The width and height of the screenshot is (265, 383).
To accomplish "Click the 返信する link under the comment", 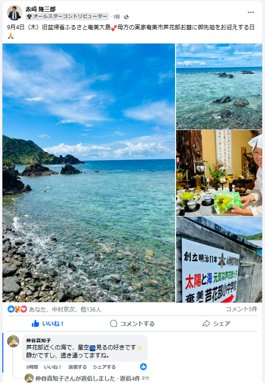I will click(77, 367).
